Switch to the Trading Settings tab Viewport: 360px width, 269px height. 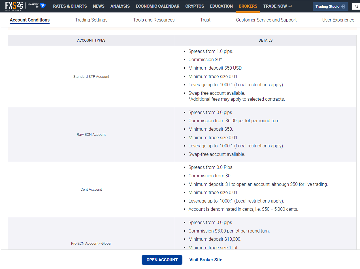click(91, 20)
